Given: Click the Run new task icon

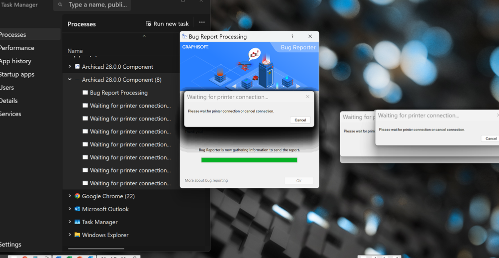Looking at the screenshot, I should click(x=148, y=23).
